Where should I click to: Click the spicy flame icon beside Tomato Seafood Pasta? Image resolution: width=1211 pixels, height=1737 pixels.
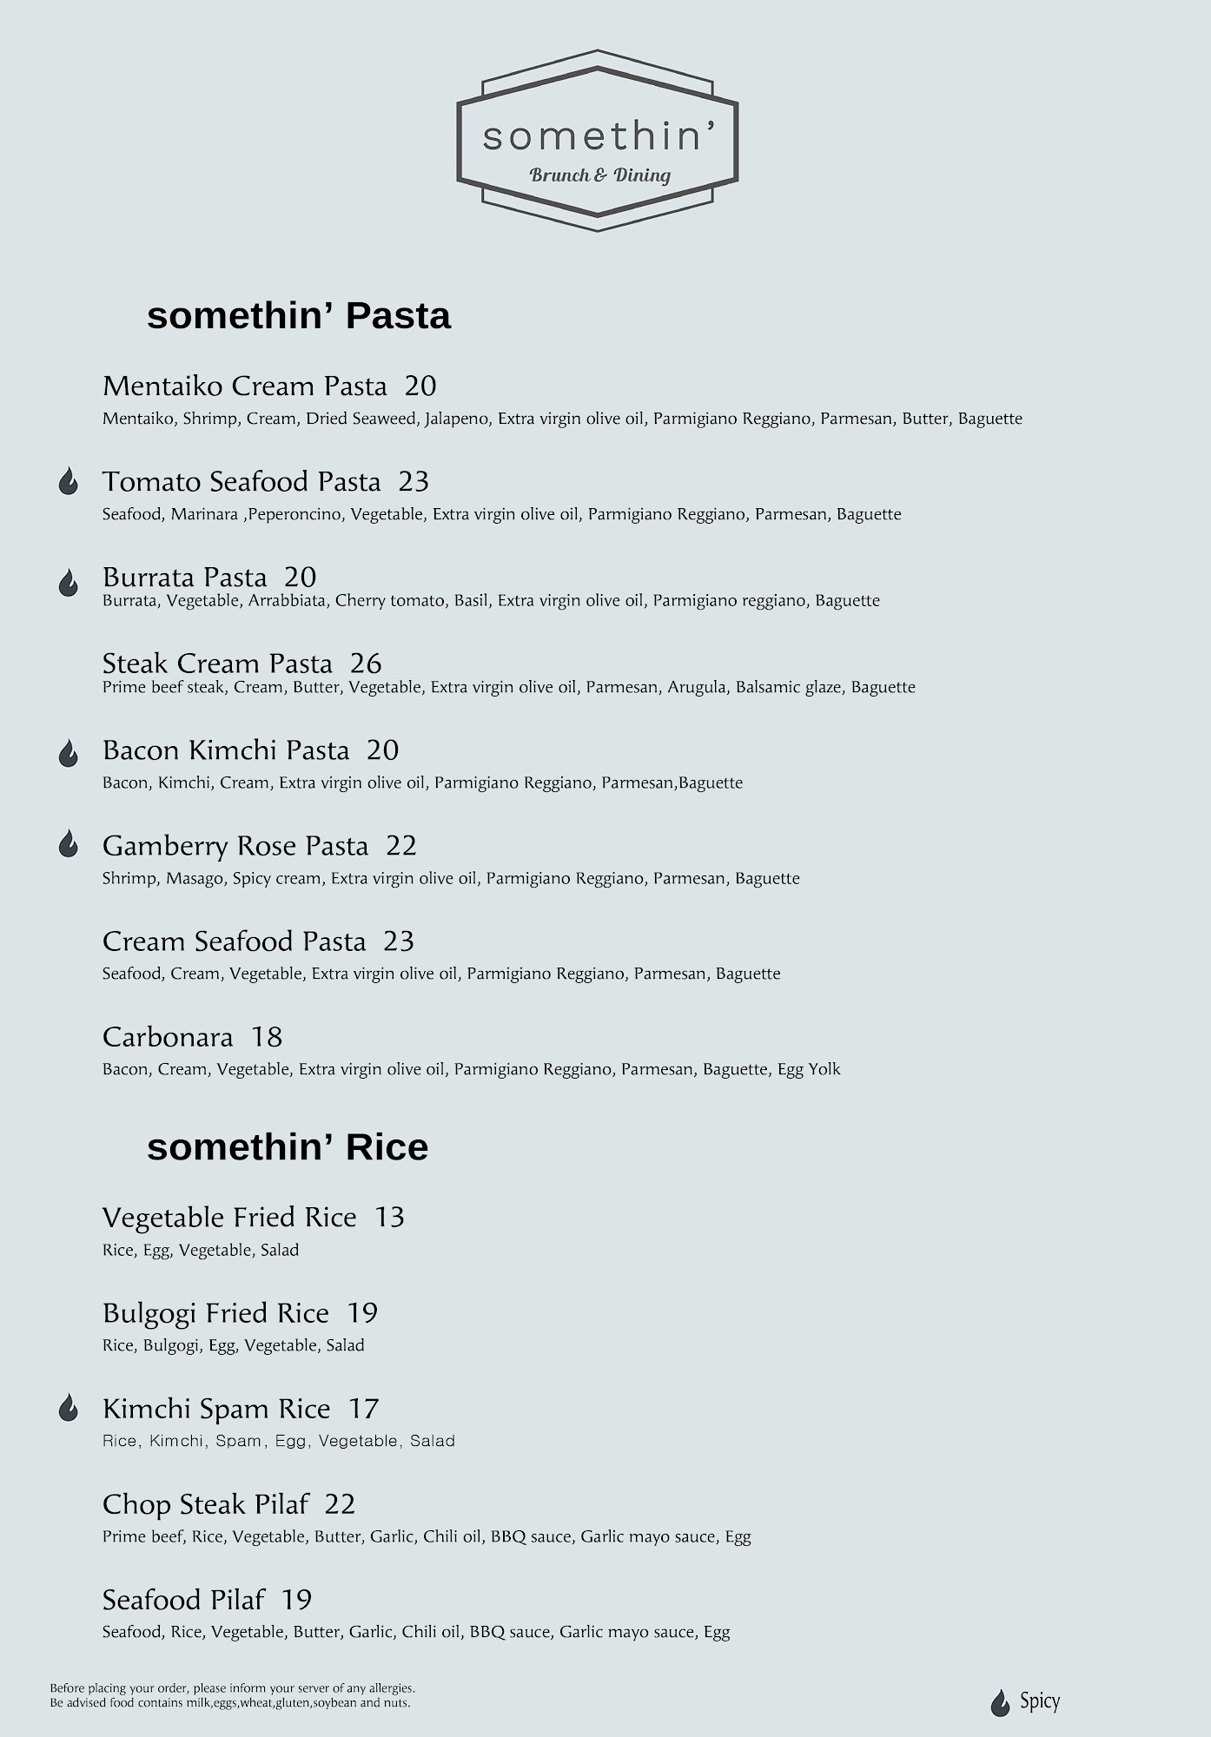click(69, 481)
